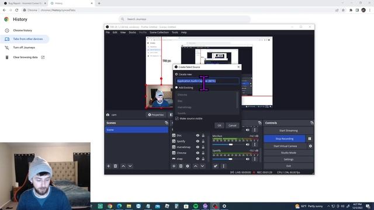Hide the Disc source with its eye icon

pos(198,135)
